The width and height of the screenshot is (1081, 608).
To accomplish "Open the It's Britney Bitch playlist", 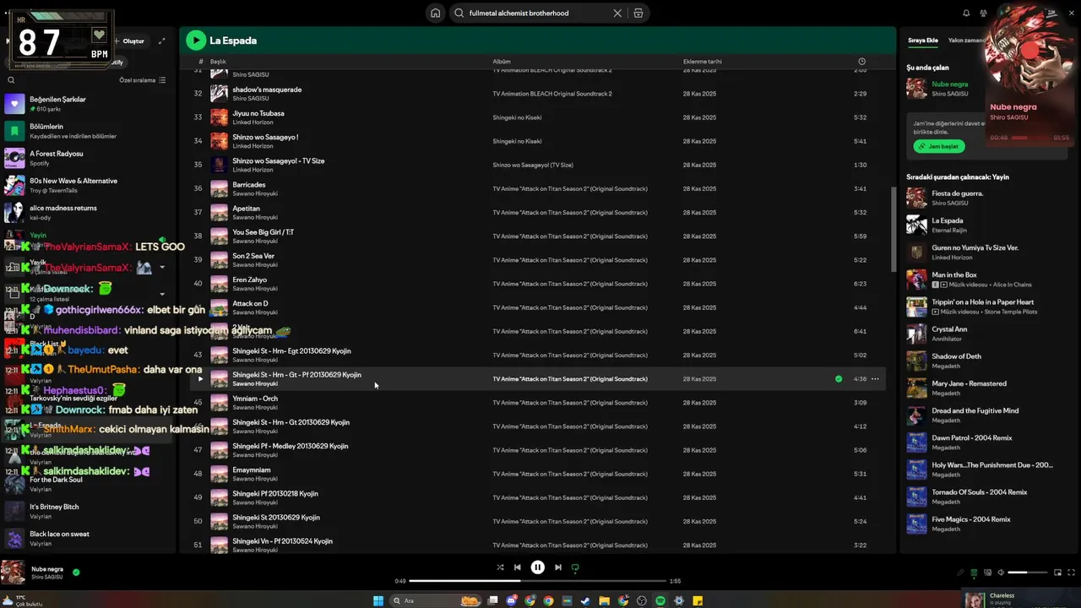I will pyautogui.click(x=90, y=511).
